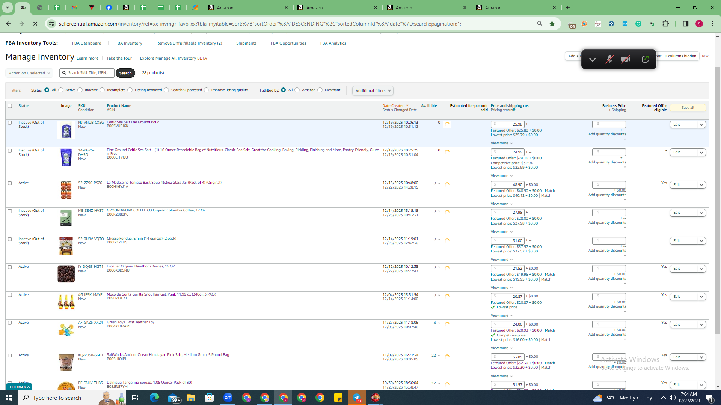Open the browser side panel icon
721x405 pixels.
coord(685,24)
